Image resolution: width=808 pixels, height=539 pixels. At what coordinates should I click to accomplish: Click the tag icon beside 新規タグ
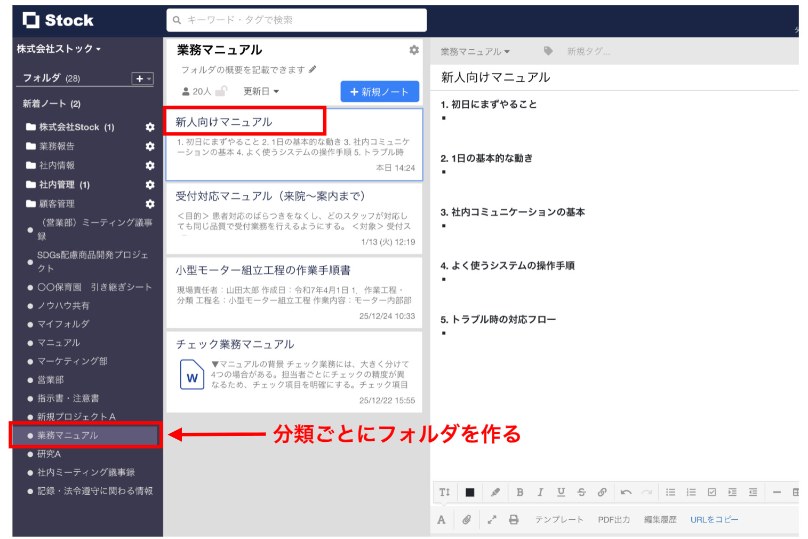tap(548, 51)
